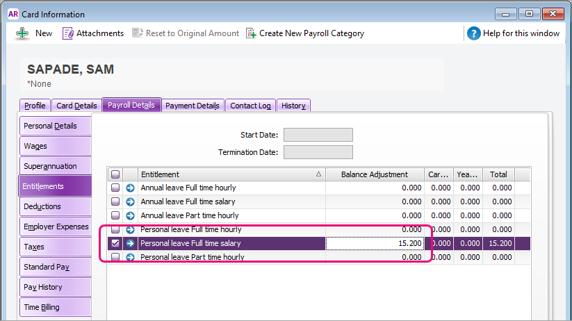Open details arrow for Personal leave Part time hourly
Viewport: 572px width, 321px height.
tap(130, 257)
